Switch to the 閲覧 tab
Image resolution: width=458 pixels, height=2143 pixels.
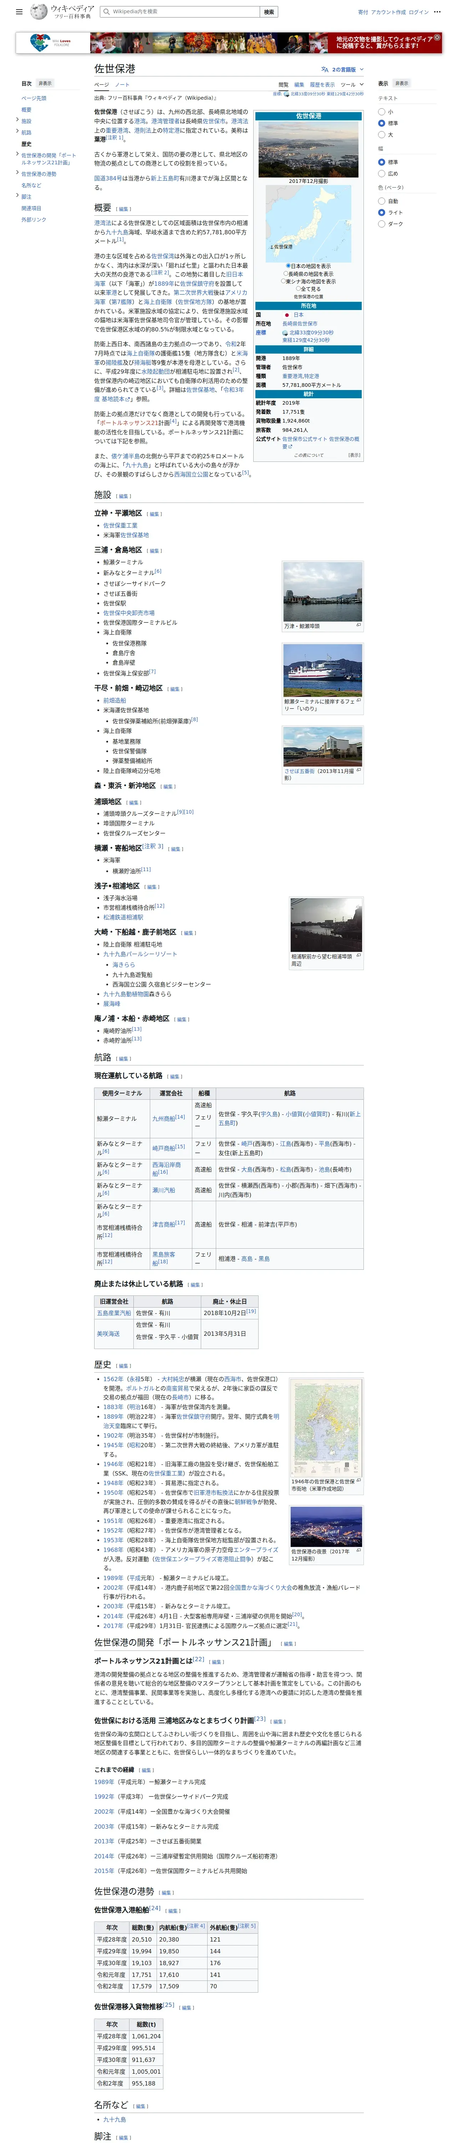pos(284,85)
